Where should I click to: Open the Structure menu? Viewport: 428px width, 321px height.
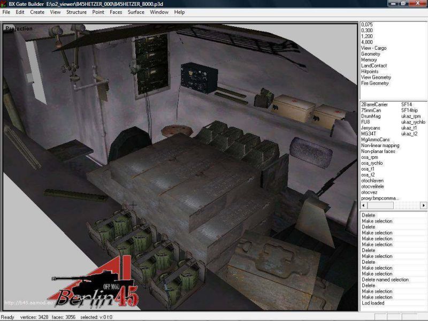point(77,12)
